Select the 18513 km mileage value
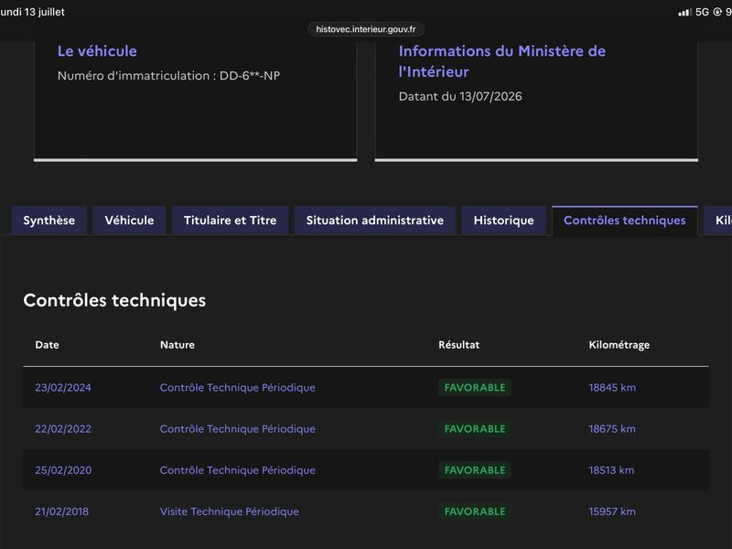 611,470
